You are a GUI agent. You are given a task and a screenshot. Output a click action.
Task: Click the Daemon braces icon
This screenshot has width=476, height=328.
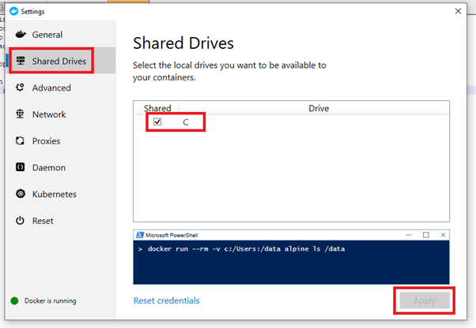[x=20, y=167]
